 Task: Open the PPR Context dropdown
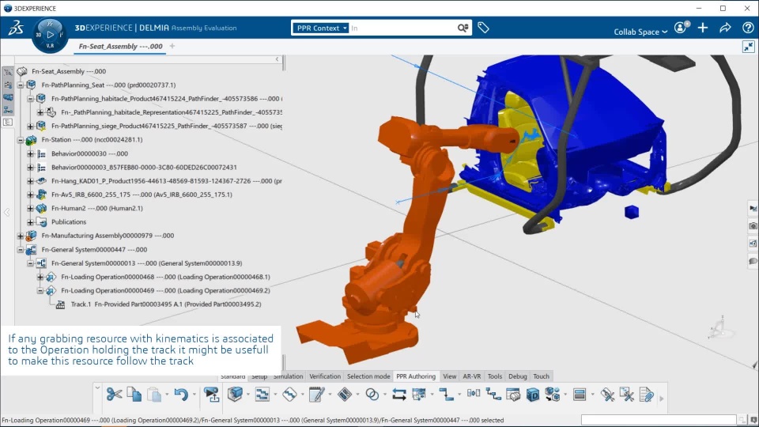(320, 28)
